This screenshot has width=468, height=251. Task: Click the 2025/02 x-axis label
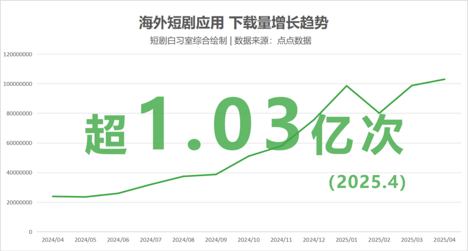click(x=380, y=239)
